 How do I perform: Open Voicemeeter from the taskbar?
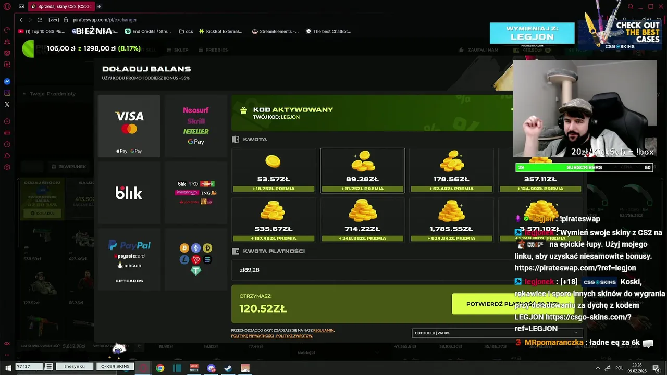pyautogui.click(x=194, y=368)
